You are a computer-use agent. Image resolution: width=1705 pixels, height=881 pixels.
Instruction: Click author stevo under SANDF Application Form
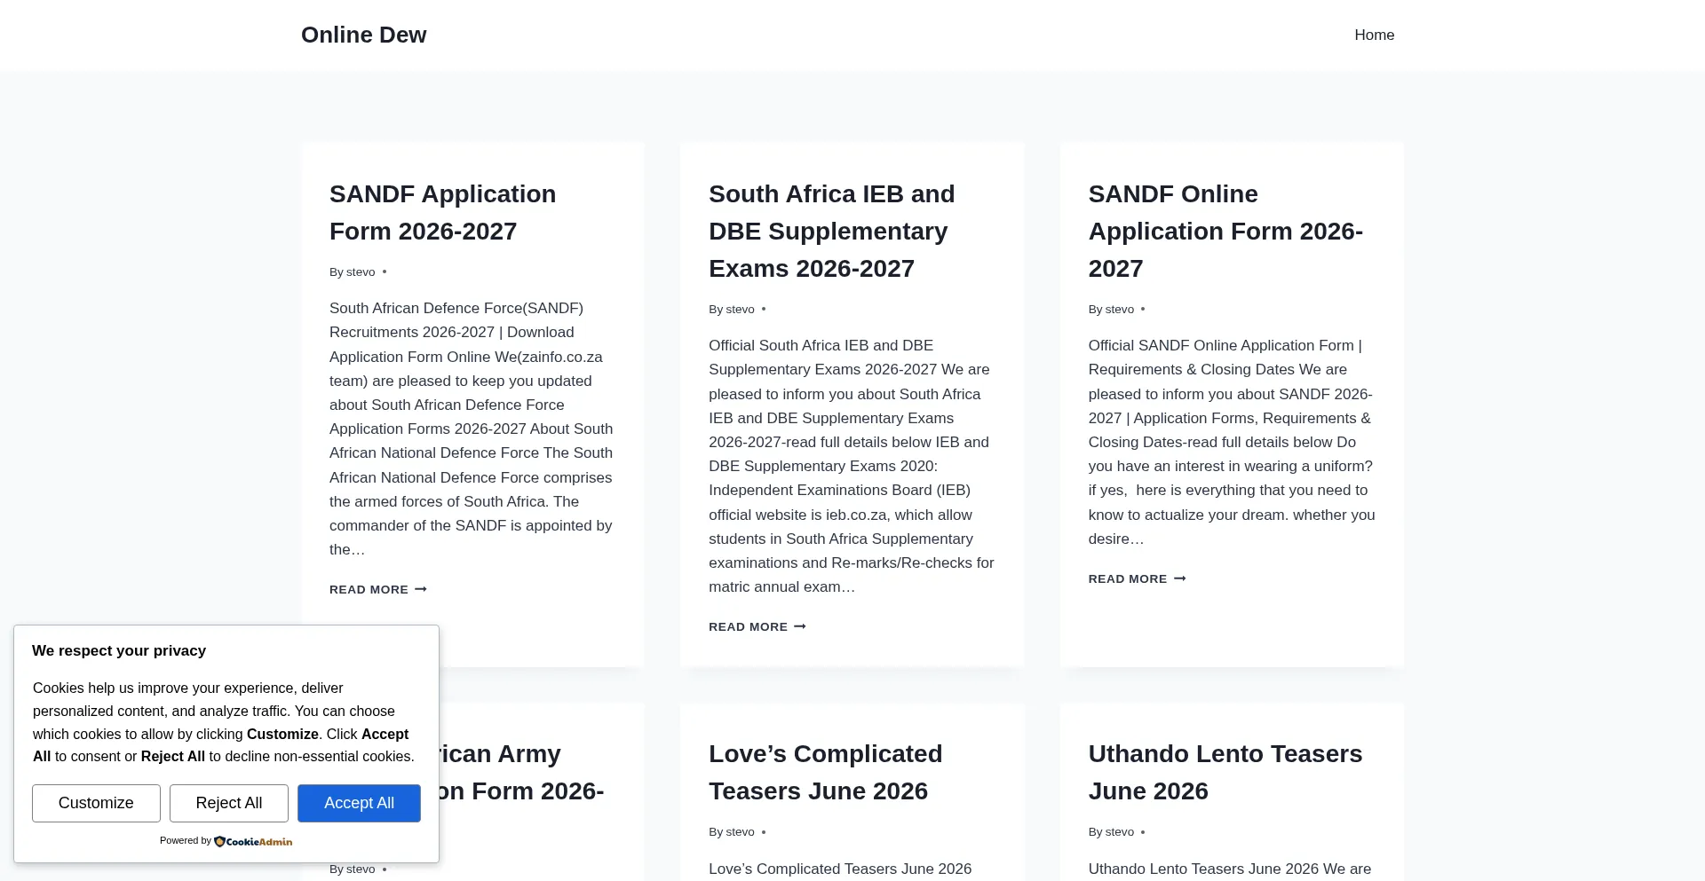pyautogui.click(x=361, y=272)
